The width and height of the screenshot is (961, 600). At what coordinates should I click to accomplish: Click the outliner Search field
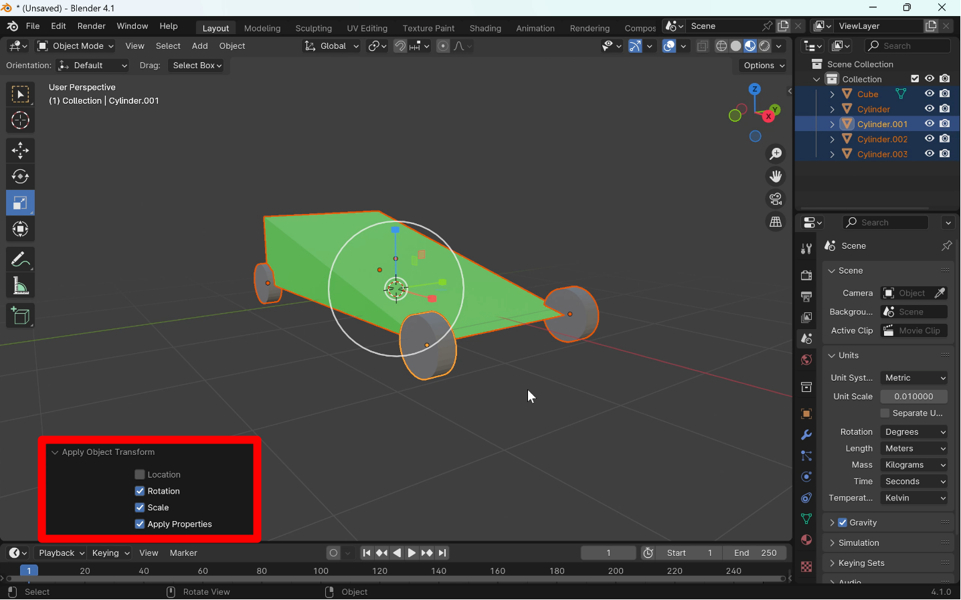(x=908, y=46)
